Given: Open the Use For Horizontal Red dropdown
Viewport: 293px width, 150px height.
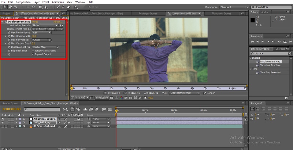Looking at the screenshot, I should [x=42, y=32].
